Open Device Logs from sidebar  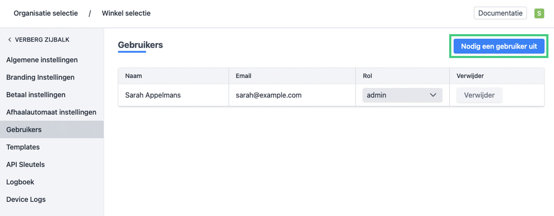[26, 200]
